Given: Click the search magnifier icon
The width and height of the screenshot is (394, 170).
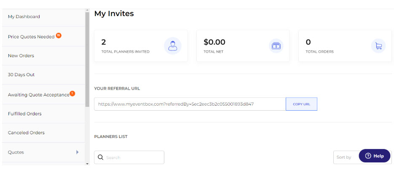Looking at the screenshot, I should click(101, 157).
